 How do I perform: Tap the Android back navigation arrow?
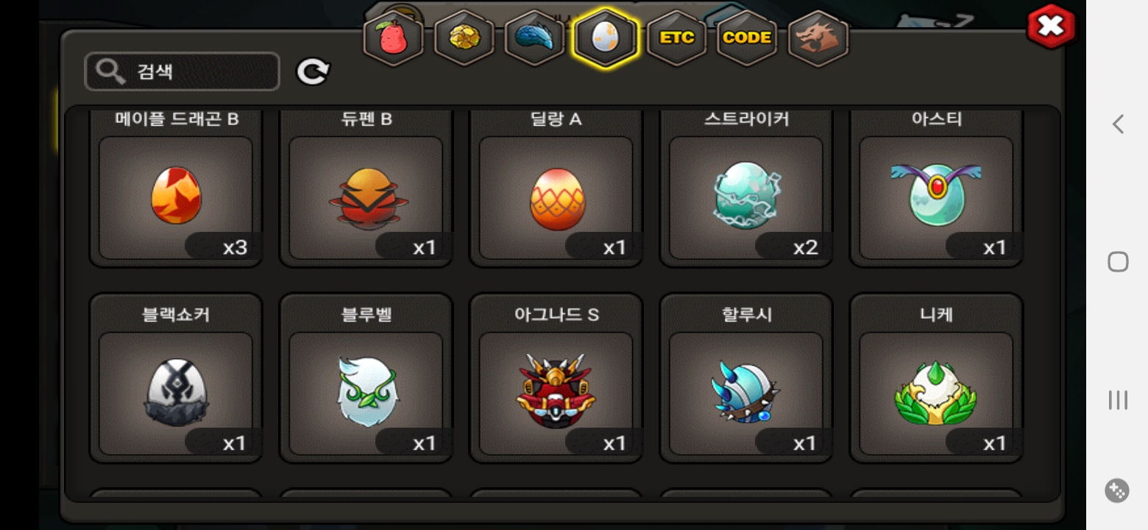coord(1117,124)
